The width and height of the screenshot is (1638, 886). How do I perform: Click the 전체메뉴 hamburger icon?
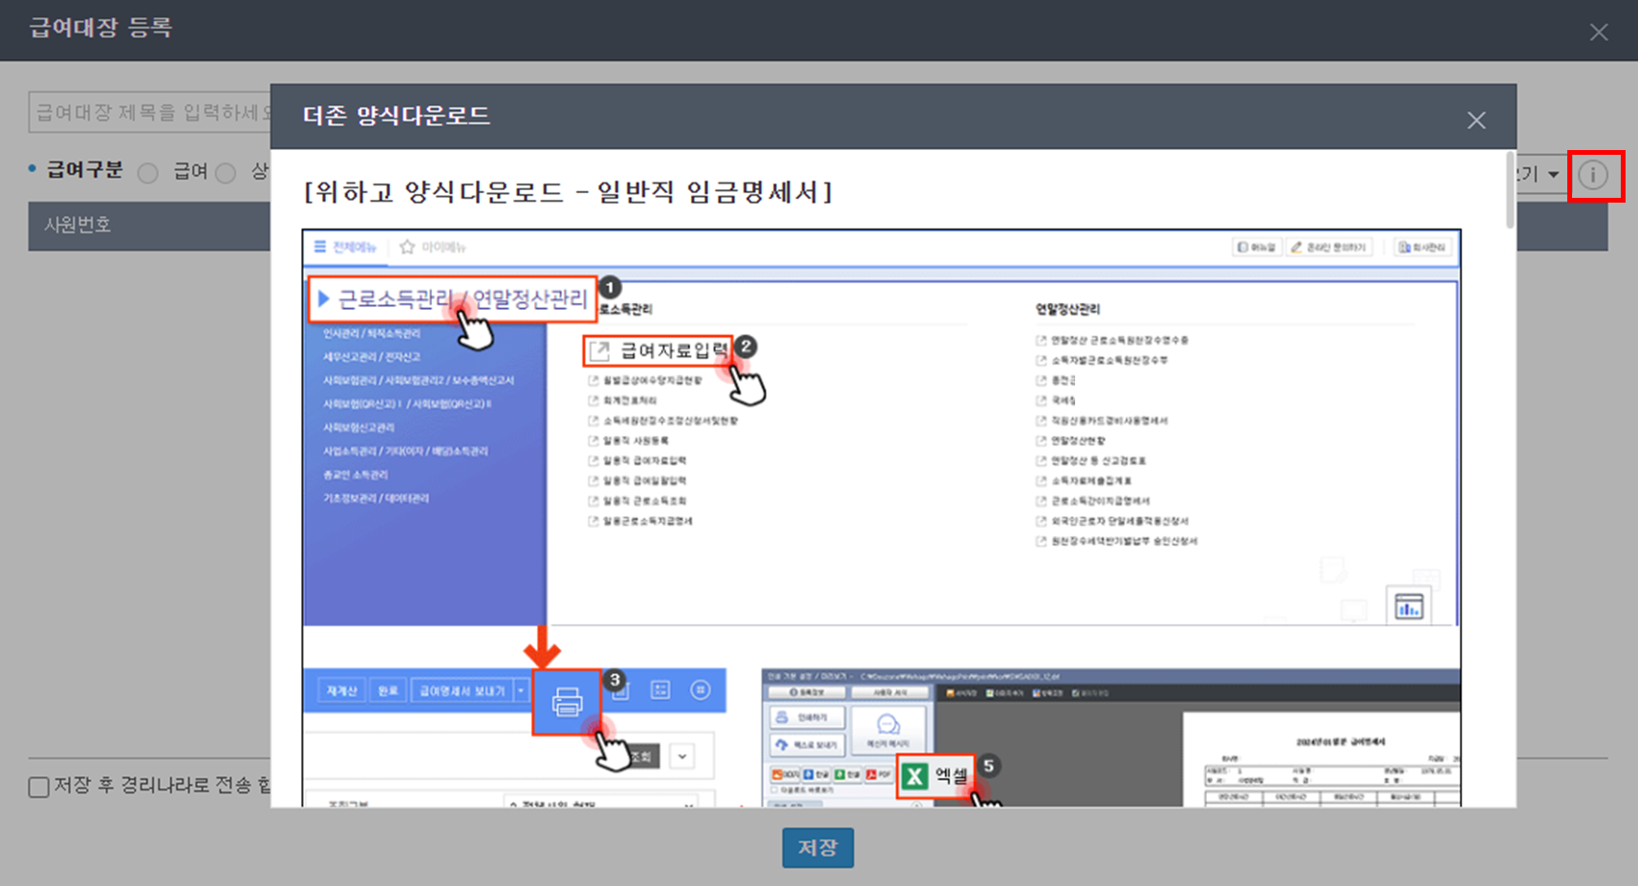pyautogui.click(x=320, y=247)
